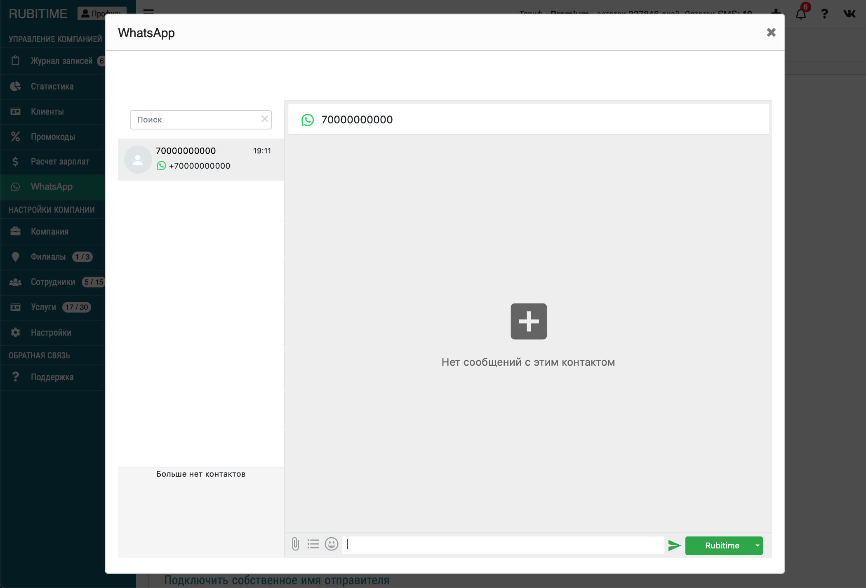The image size is (866, 588).
Task: Focus the message text input field
Action: click(503, 545)
